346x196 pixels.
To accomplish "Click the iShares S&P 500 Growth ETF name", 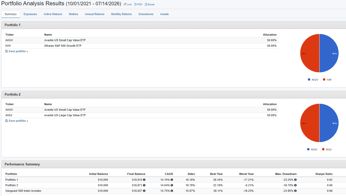I will (x=63, y=46).
